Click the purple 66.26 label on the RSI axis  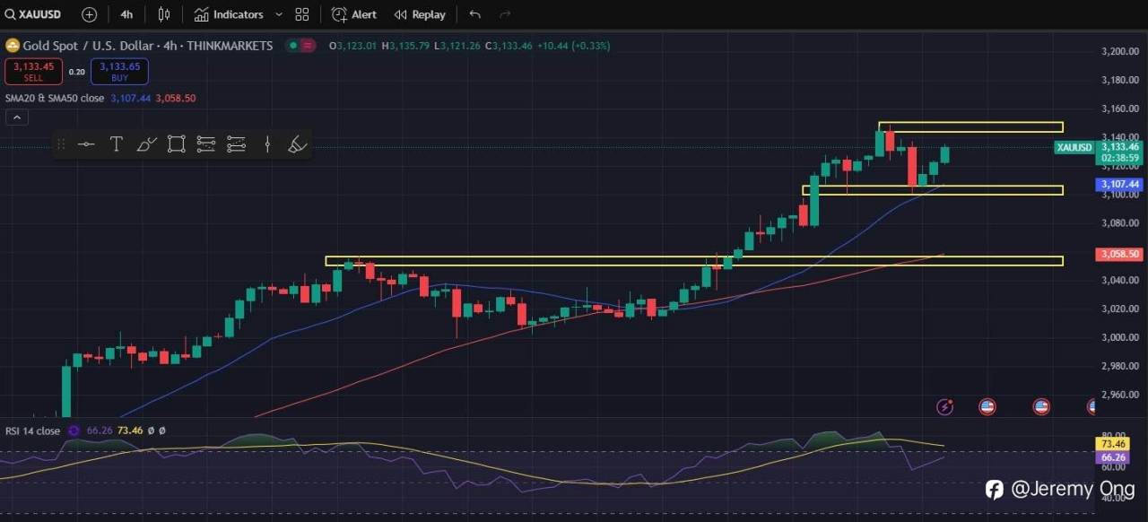click(1112, 457)
